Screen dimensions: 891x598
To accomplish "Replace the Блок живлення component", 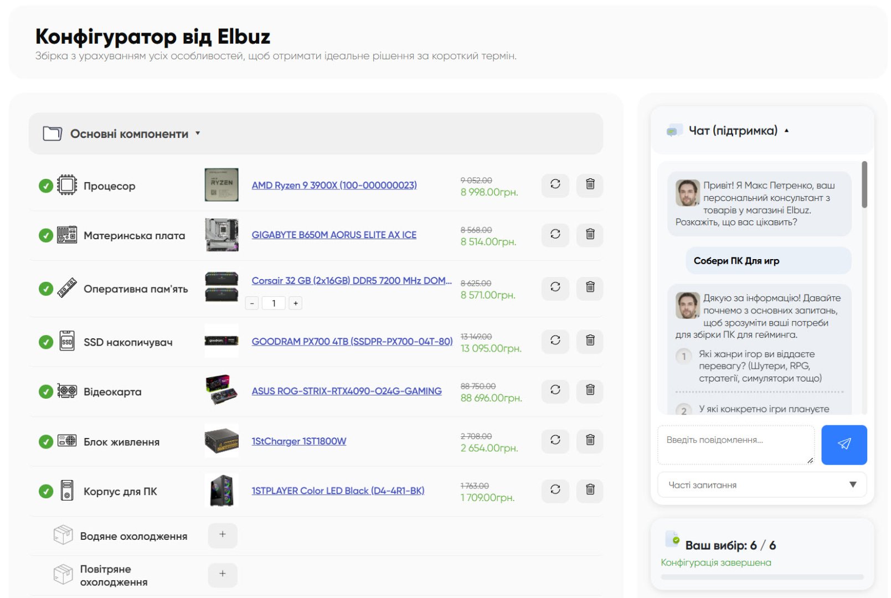I will point(555,441).
